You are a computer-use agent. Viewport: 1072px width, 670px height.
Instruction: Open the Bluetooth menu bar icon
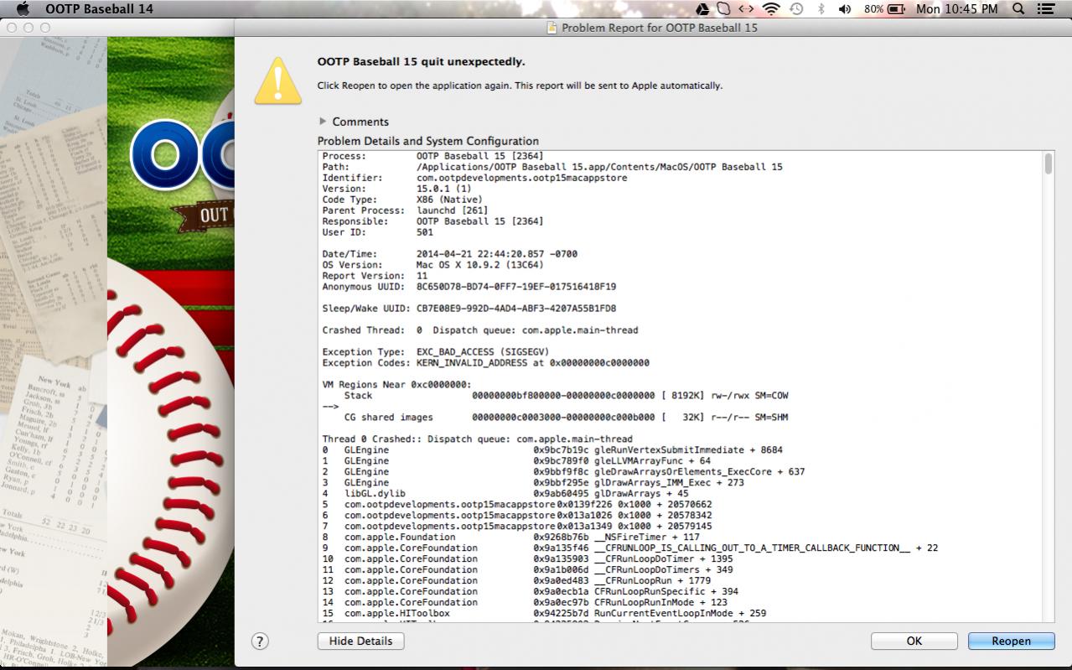point(821,9)
